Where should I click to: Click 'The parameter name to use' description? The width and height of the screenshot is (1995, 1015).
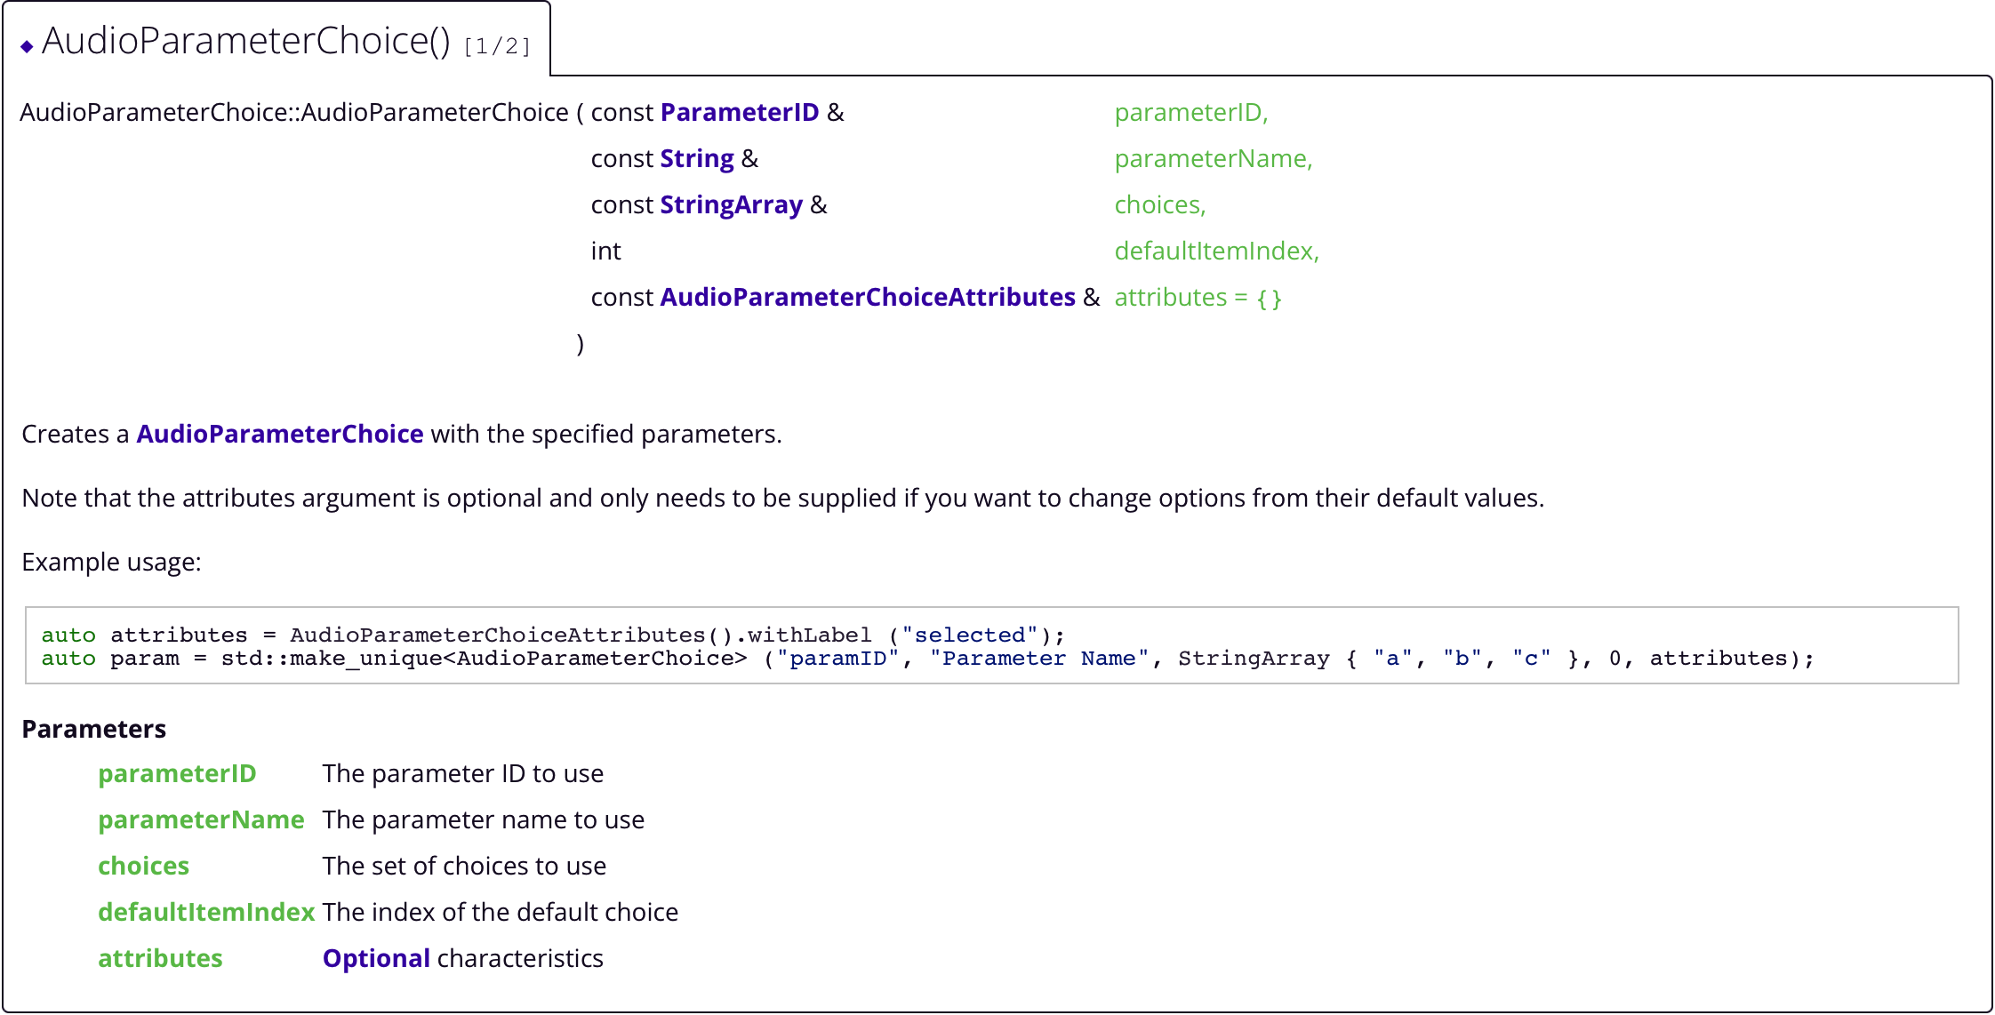(484, 819)
